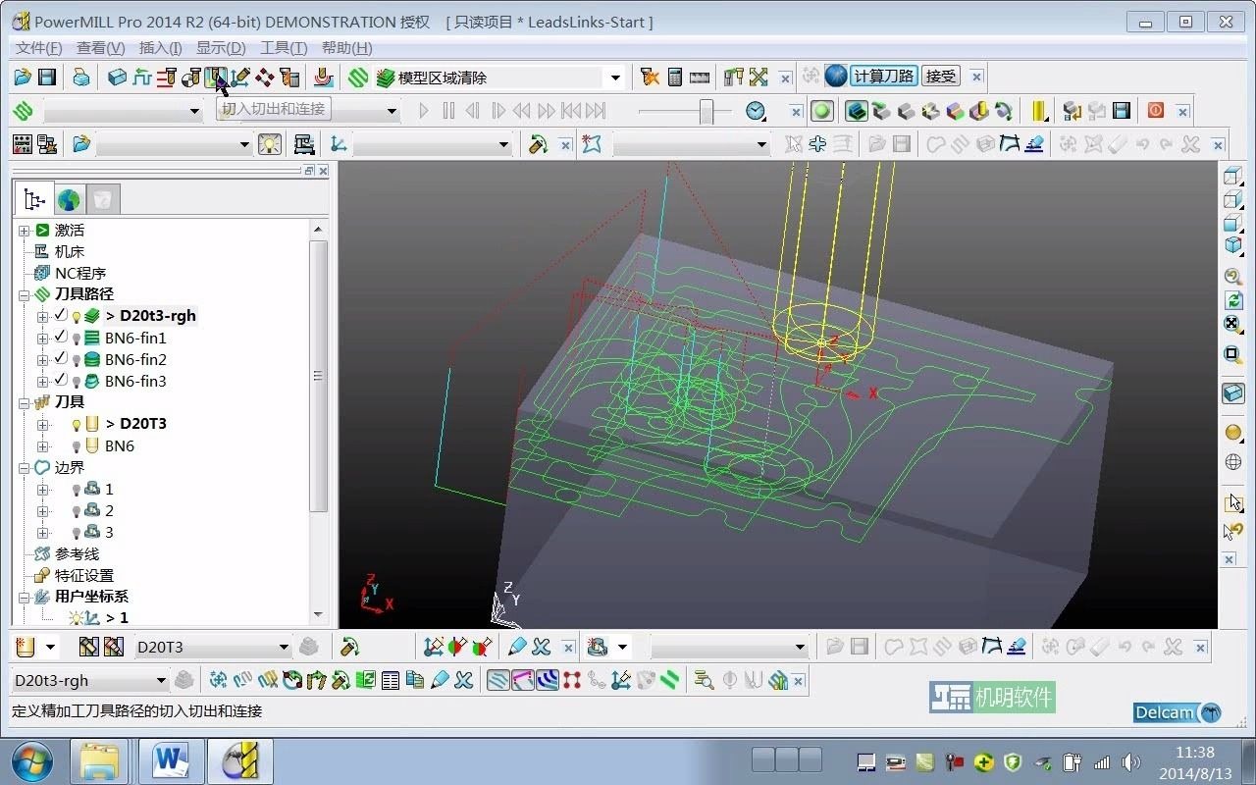Click the 计算刀路 button
The height and width of the screenshot is (785, 1256).
click(x=883, y=77)
